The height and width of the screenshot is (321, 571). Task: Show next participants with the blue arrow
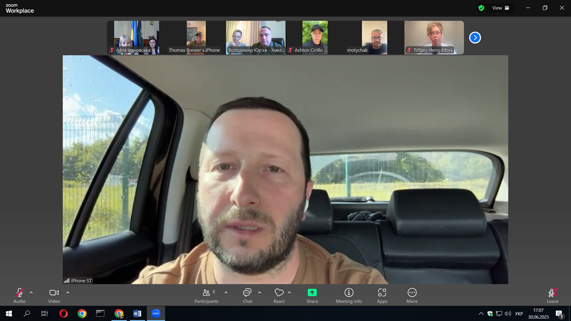(x=475, y=38)
